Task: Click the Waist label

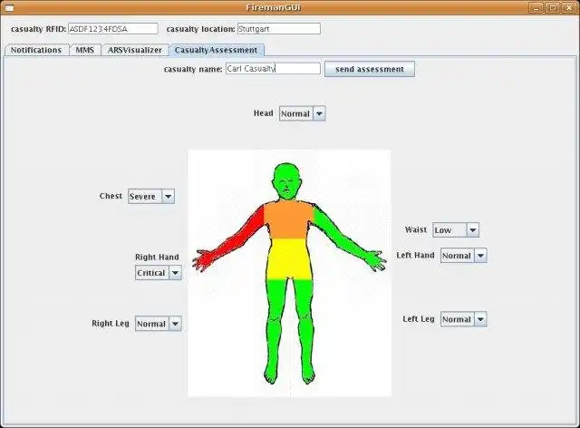Action: [x=416, y=229]
